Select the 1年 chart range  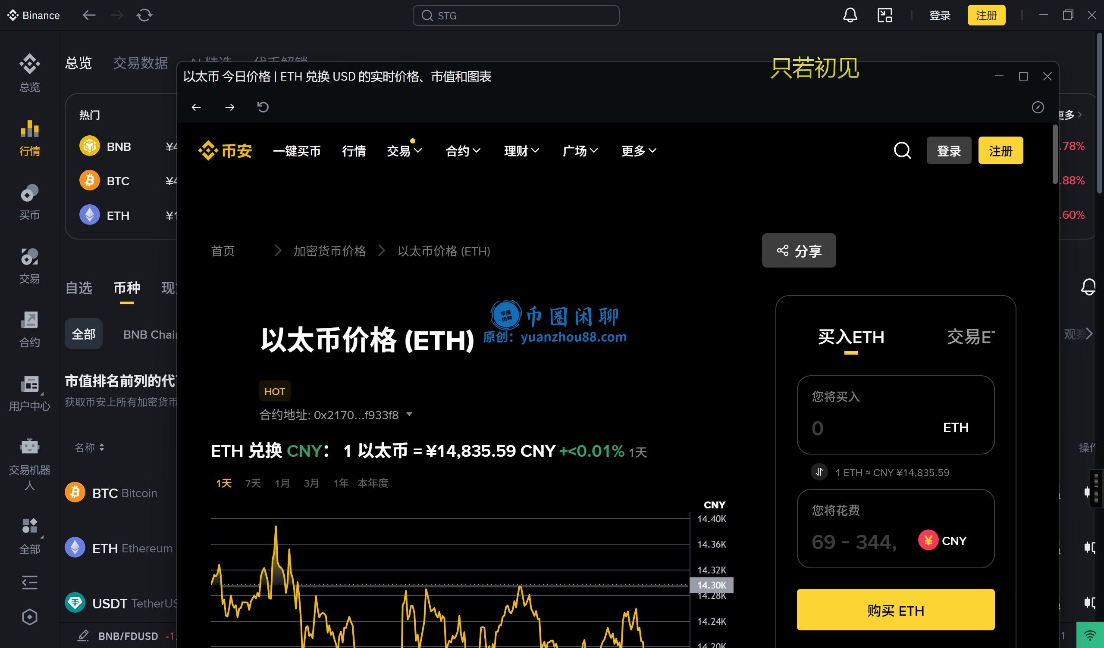coord(341,483)
